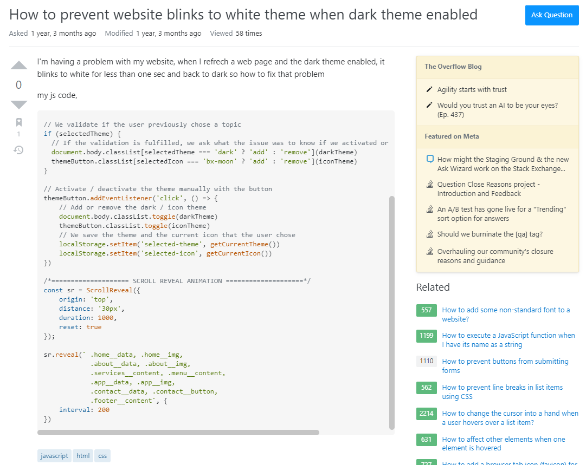586x465 pixels.
Task: Click stack icon next to burninate [qa] tag
Action: point(430,234)
